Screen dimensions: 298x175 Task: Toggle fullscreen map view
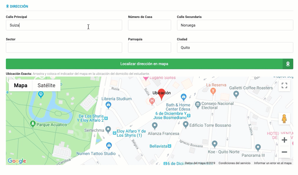pyautogui.click(x=284, y=85)
